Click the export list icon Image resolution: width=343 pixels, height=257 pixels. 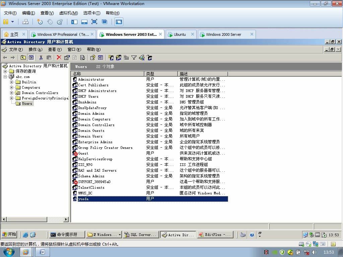[82, 58]
